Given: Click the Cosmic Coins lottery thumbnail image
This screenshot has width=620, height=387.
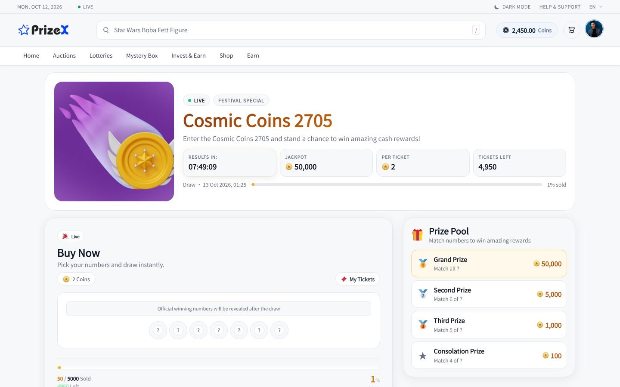Looking at the screenshot, I should coord(114,141).
